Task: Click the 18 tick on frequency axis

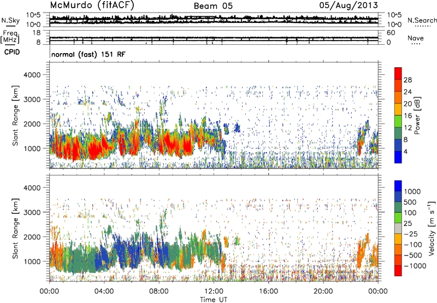Action: tap(37, 33)
